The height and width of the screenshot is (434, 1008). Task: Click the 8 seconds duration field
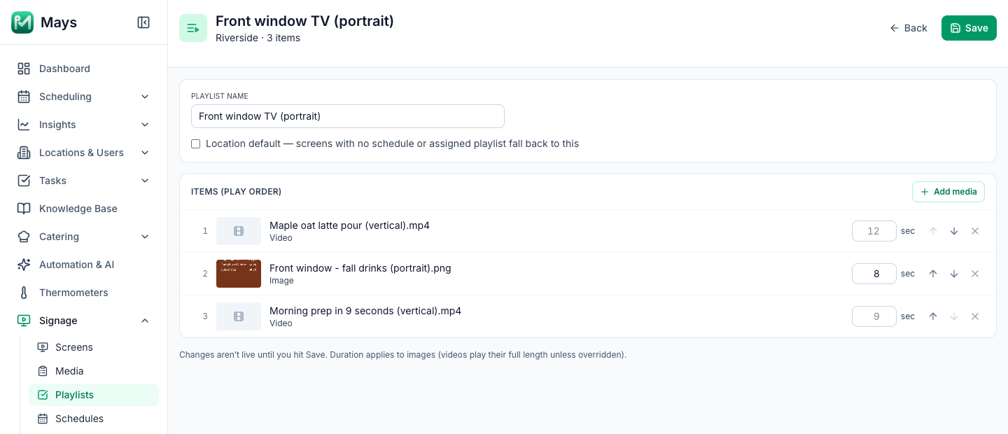click(874, 274)
